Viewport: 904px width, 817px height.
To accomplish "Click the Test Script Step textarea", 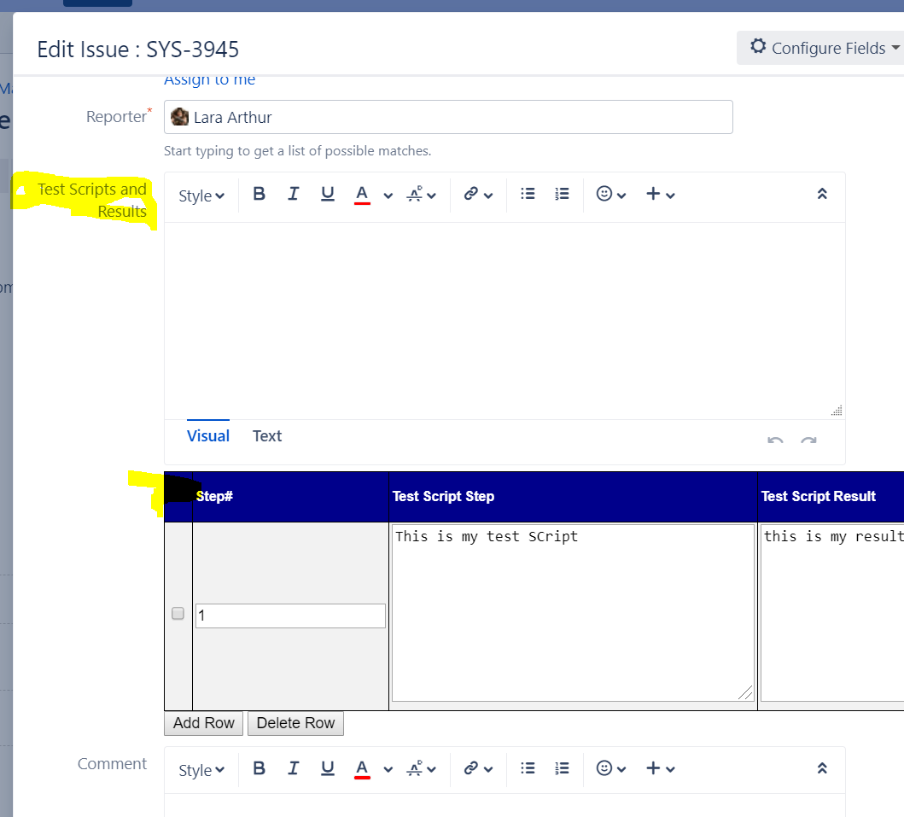I will 573,612.
